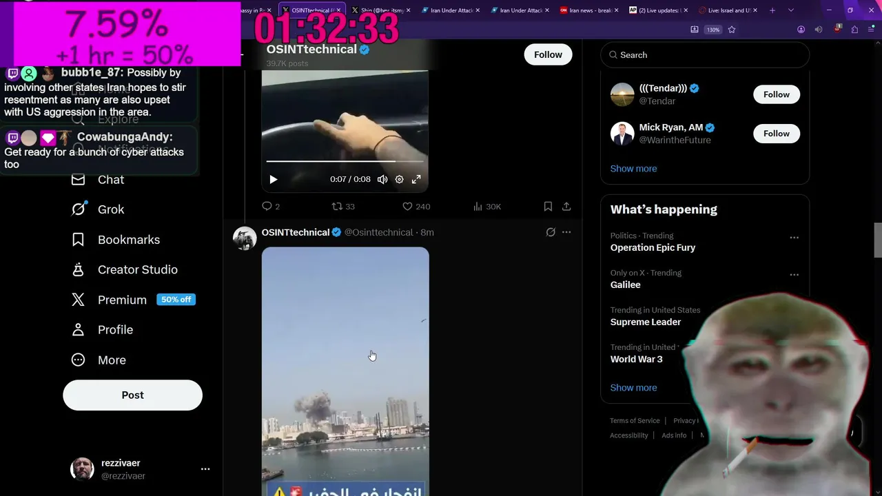Viewport: 882px width, 496px height.
Task: Bookmark the video post
Action: pos(548,206)
